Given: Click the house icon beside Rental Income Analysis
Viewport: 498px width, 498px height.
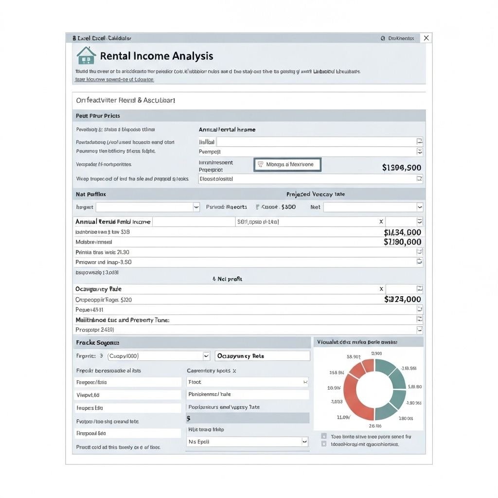Looking at the screenshot, I should pyautogui.click(x=86, y=55).
